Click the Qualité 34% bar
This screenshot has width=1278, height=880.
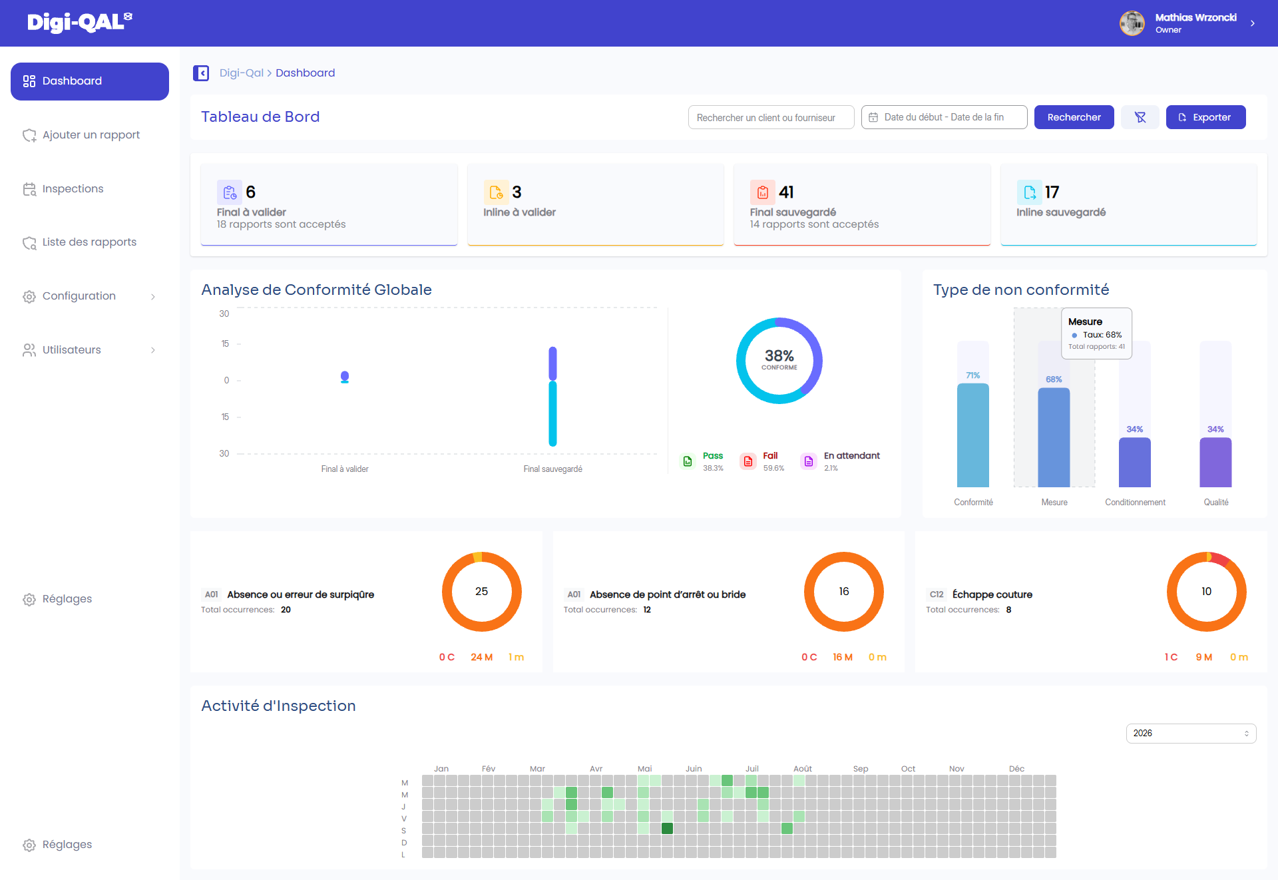[x=1216, y=462]
